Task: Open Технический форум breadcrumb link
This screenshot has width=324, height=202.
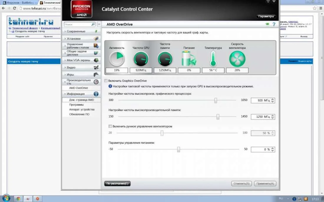Action: [x=25, y=28]
